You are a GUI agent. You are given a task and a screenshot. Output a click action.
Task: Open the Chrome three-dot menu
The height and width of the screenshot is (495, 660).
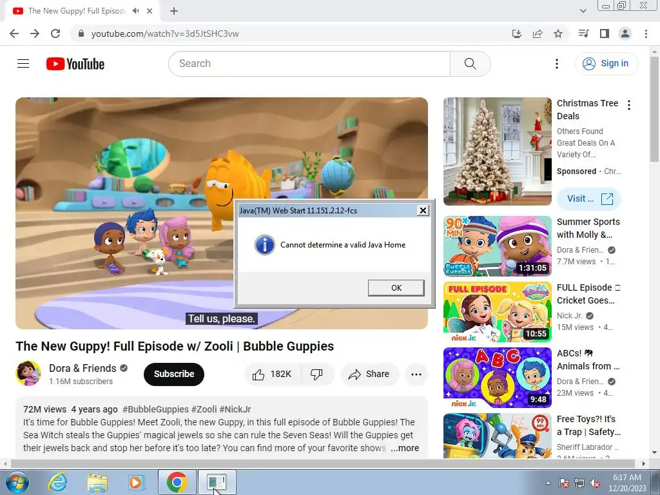click(x=646, y=34)
